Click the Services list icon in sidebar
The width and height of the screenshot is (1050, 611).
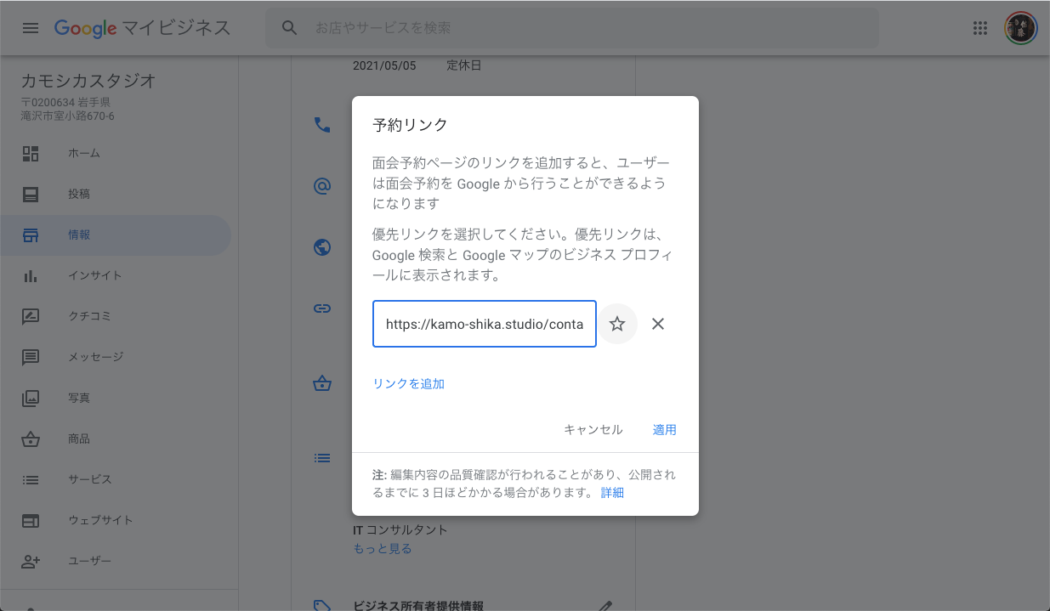(x=31, y=480)
